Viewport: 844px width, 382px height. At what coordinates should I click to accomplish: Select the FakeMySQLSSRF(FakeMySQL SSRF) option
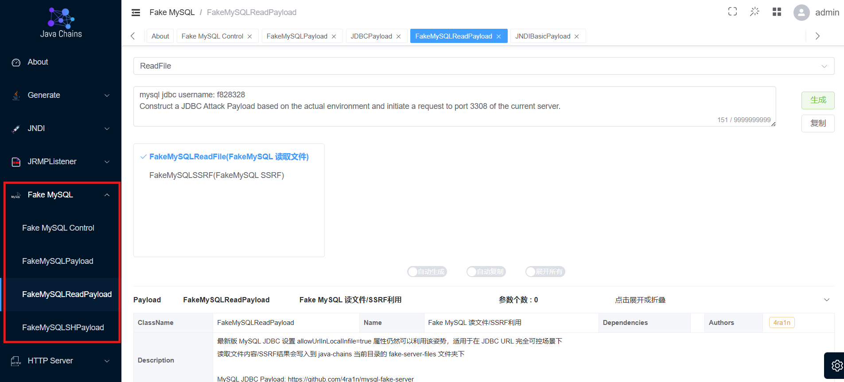tap(217, 175)
